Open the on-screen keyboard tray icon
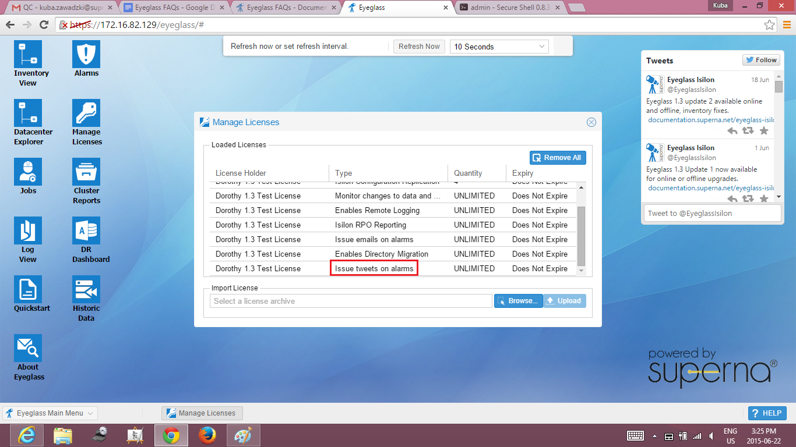Image resolution: width=796 pixels, height=447 pixels. pos(635,435)
